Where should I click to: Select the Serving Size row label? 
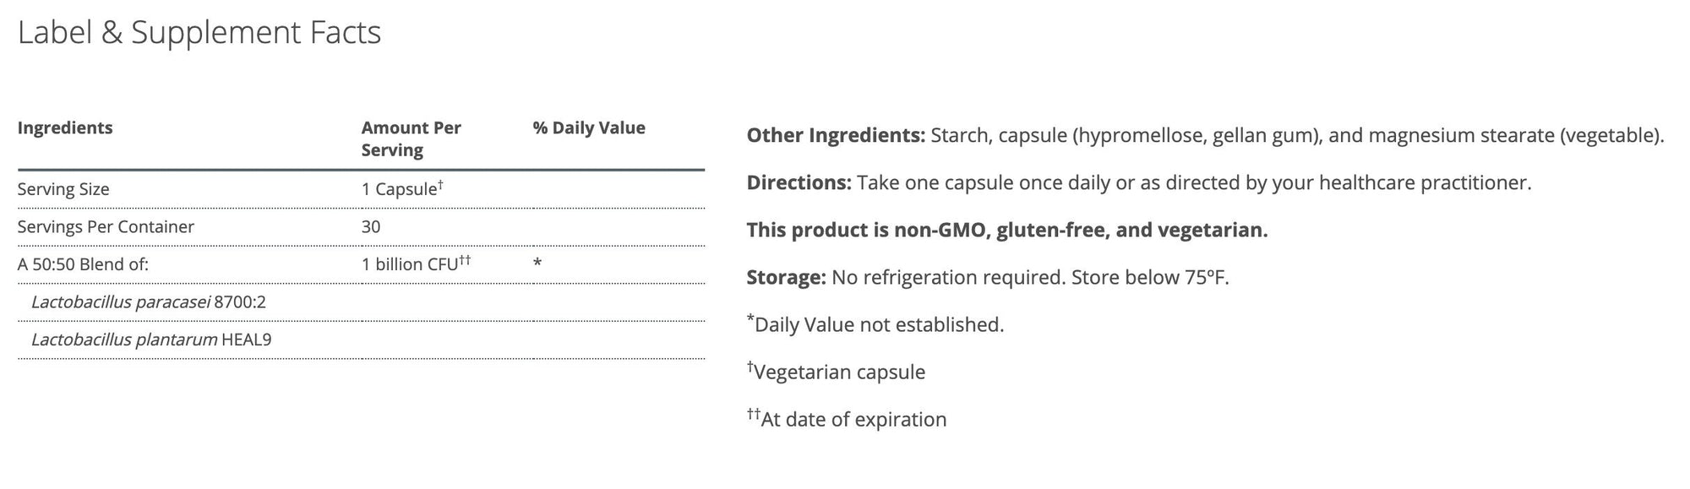63,189
